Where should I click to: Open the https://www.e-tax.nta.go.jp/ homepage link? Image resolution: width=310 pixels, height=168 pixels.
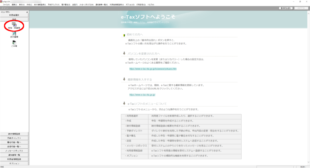(x=142, y=95)
